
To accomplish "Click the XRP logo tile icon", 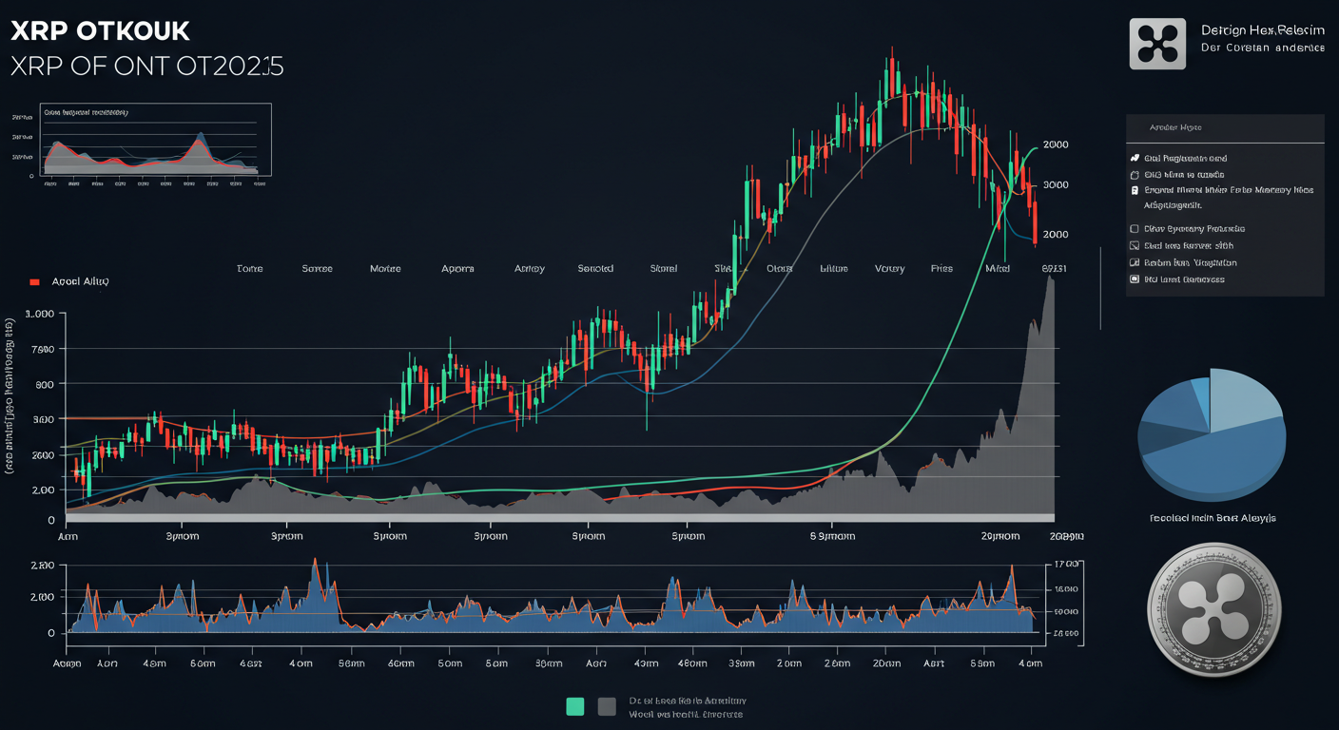I will pos(1157,44).
